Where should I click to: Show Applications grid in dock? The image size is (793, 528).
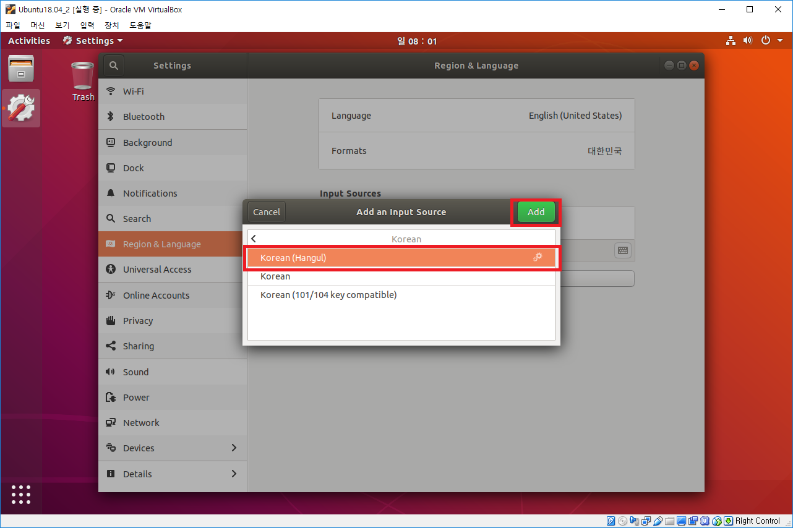[x=21, y=495]
